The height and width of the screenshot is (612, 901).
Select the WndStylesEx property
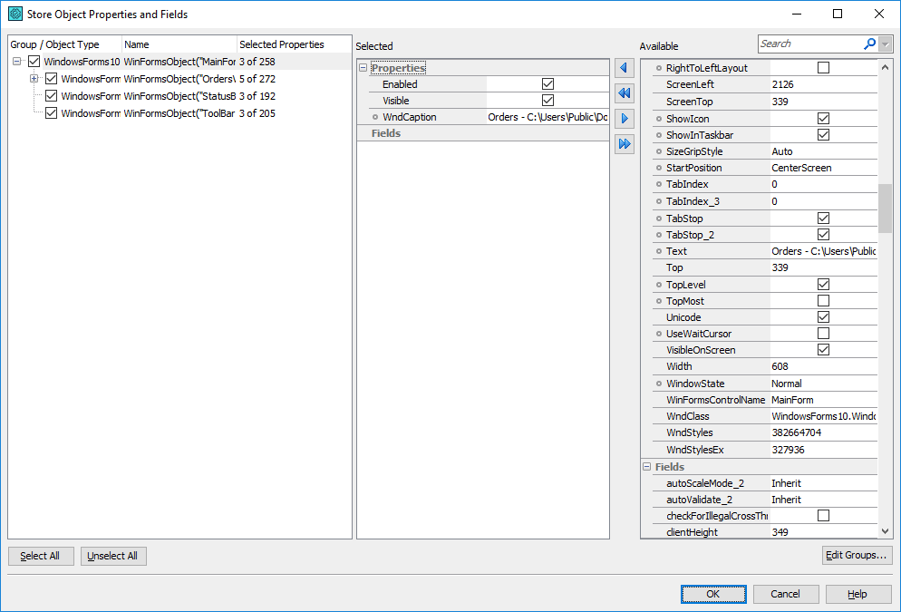point(765,450)
